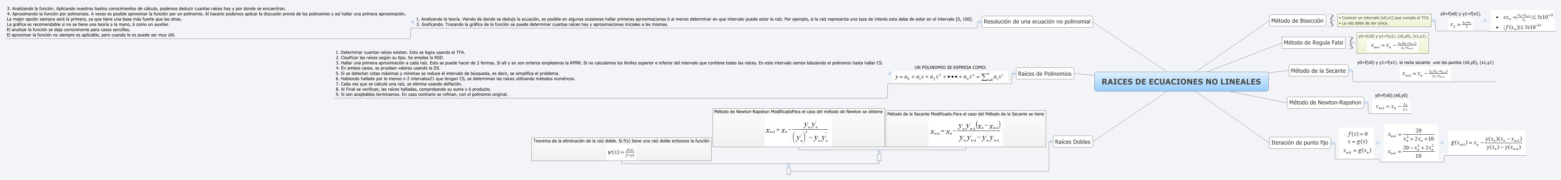Click the Raíces Dobles node

(1072, 142)
